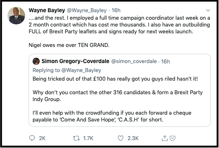Click the quoted text mentioning 'C.A.S.H' for short
This screenshot has height=148, width=219.
[x=98, y=119]
